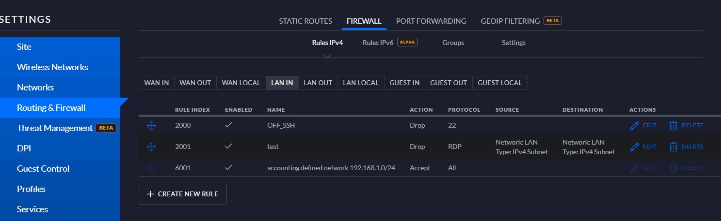The width and height of the screenshot is (721, 221).
Task: Click the trash delete icon for OFF_SSH rule
Action: 673,125
